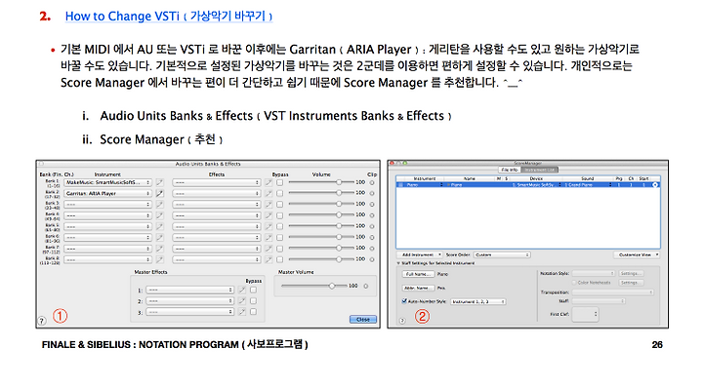This screenshot has width=703, height=386.
Task: Edit Master Effects slot 3 pencil icon
Action: (242, 312)
